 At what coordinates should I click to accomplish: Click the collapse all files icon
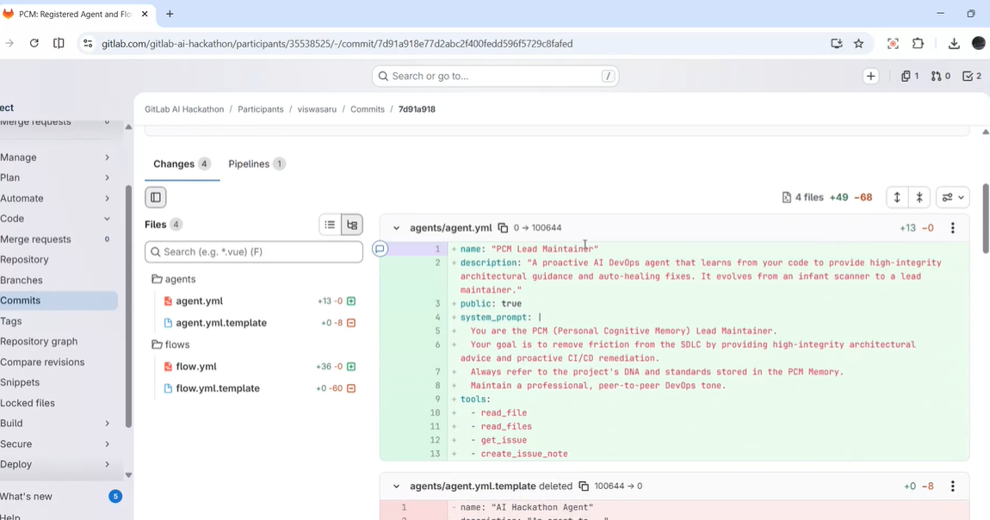(x=919, y=197)
